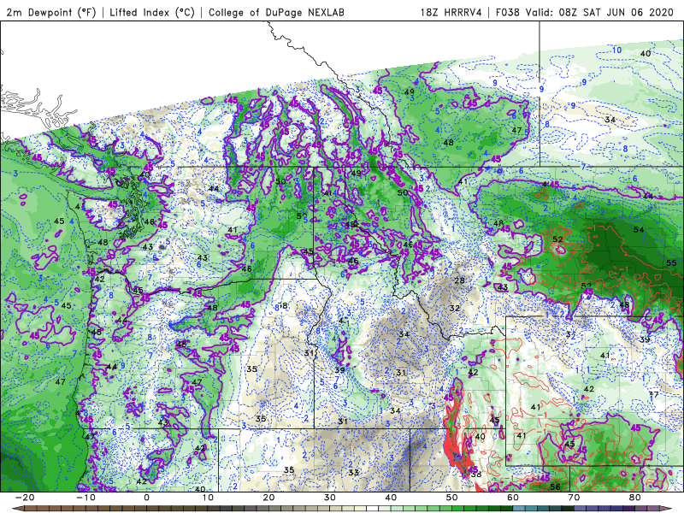Click the "2m Dewpoint (°F)" title text
The image size is (684, 513).
point(51,13)
